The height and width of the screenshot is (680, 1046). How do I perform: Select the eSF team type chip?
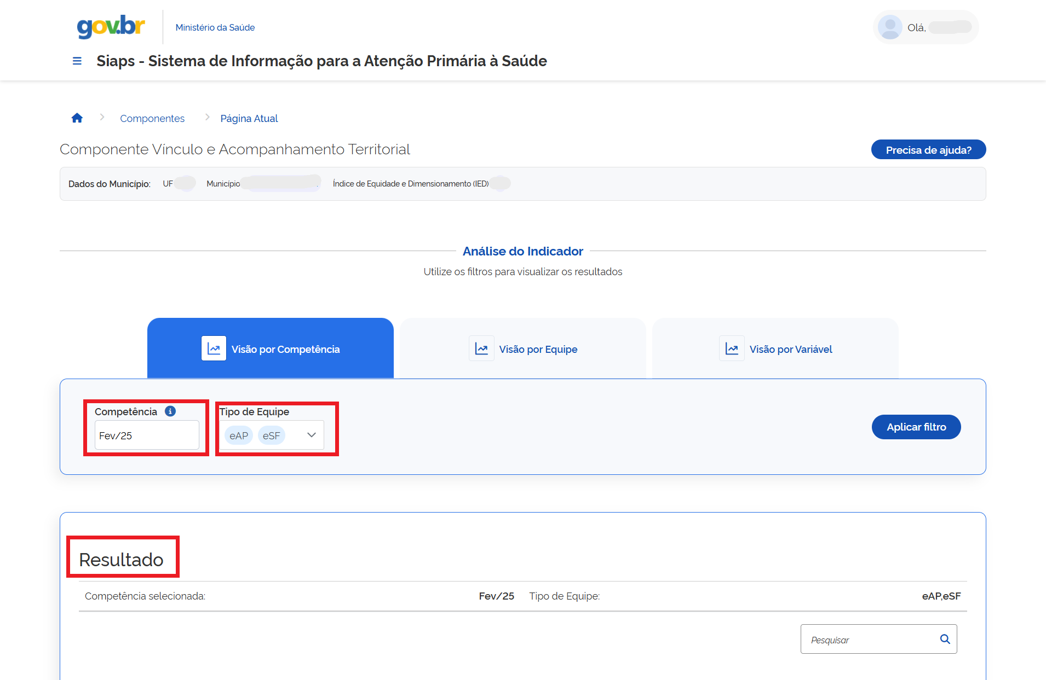[x=271, y=435]
